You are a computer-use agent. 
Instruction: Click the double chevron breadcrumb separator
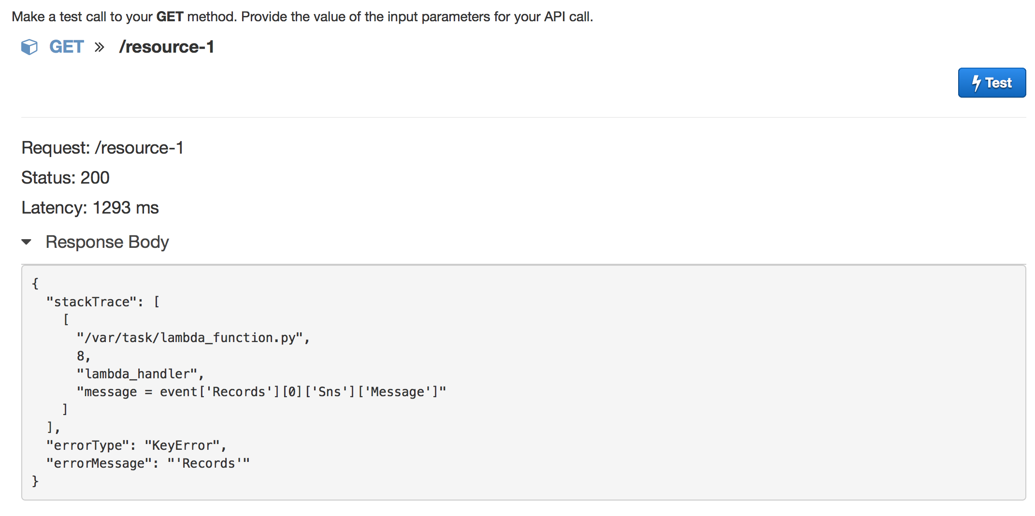[100, 47]
